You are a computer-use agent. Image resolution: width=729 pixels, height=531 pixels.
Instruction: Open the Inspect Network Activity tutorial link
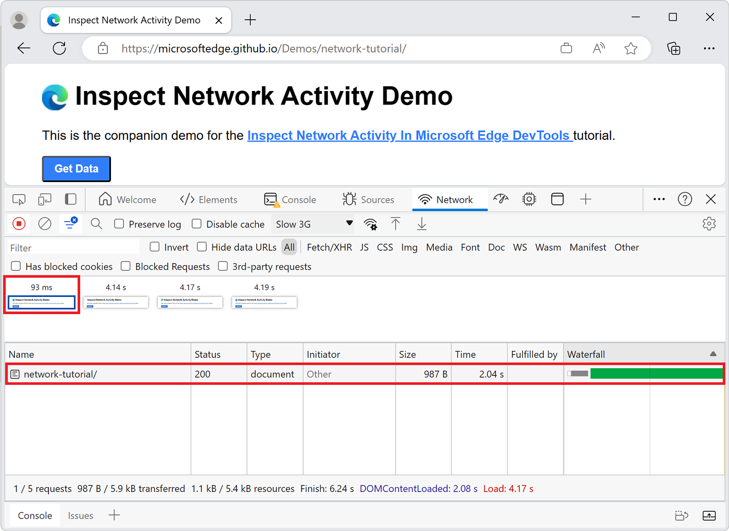pos(409,135)
